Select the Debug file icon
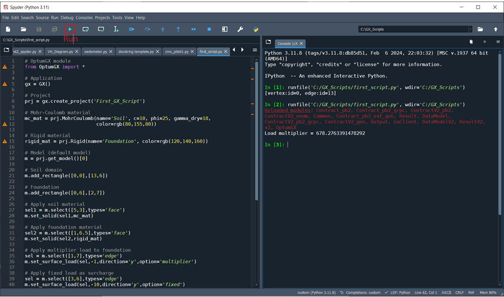 coord(130,29)
